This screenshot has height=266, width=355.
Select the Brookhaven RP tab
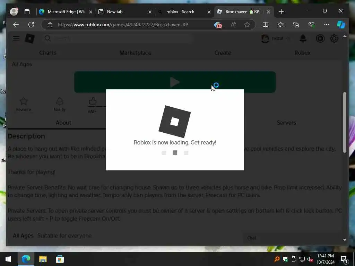[244, 12]
